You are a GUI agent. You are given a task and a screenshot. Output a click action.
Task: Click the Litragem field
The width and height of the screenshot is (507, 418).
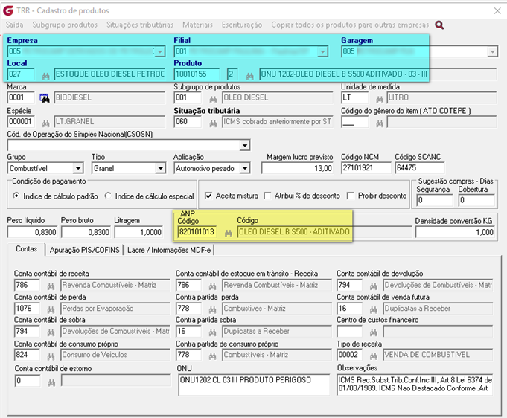coord(138,232)
